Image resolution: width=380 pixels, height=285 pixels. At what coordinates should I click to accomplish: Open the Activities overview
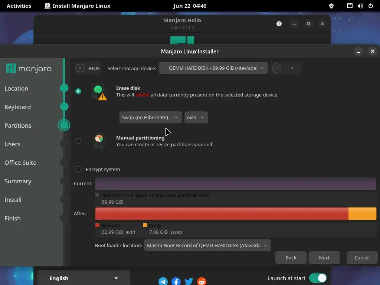19,6
